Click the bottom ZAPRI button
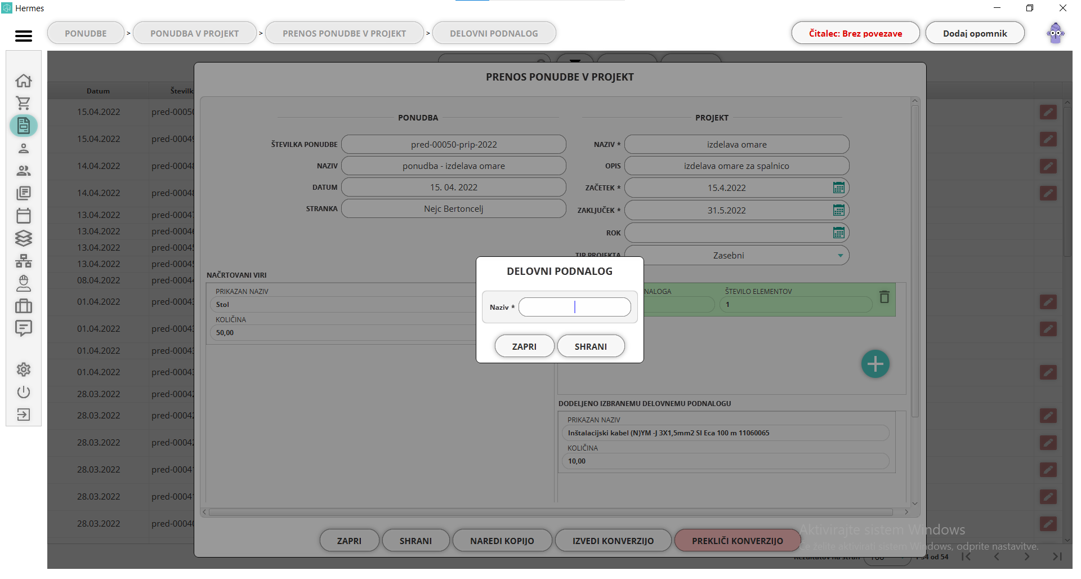Image resolution: width=1081 pixels, height=579 pixels. pos(349,541)
